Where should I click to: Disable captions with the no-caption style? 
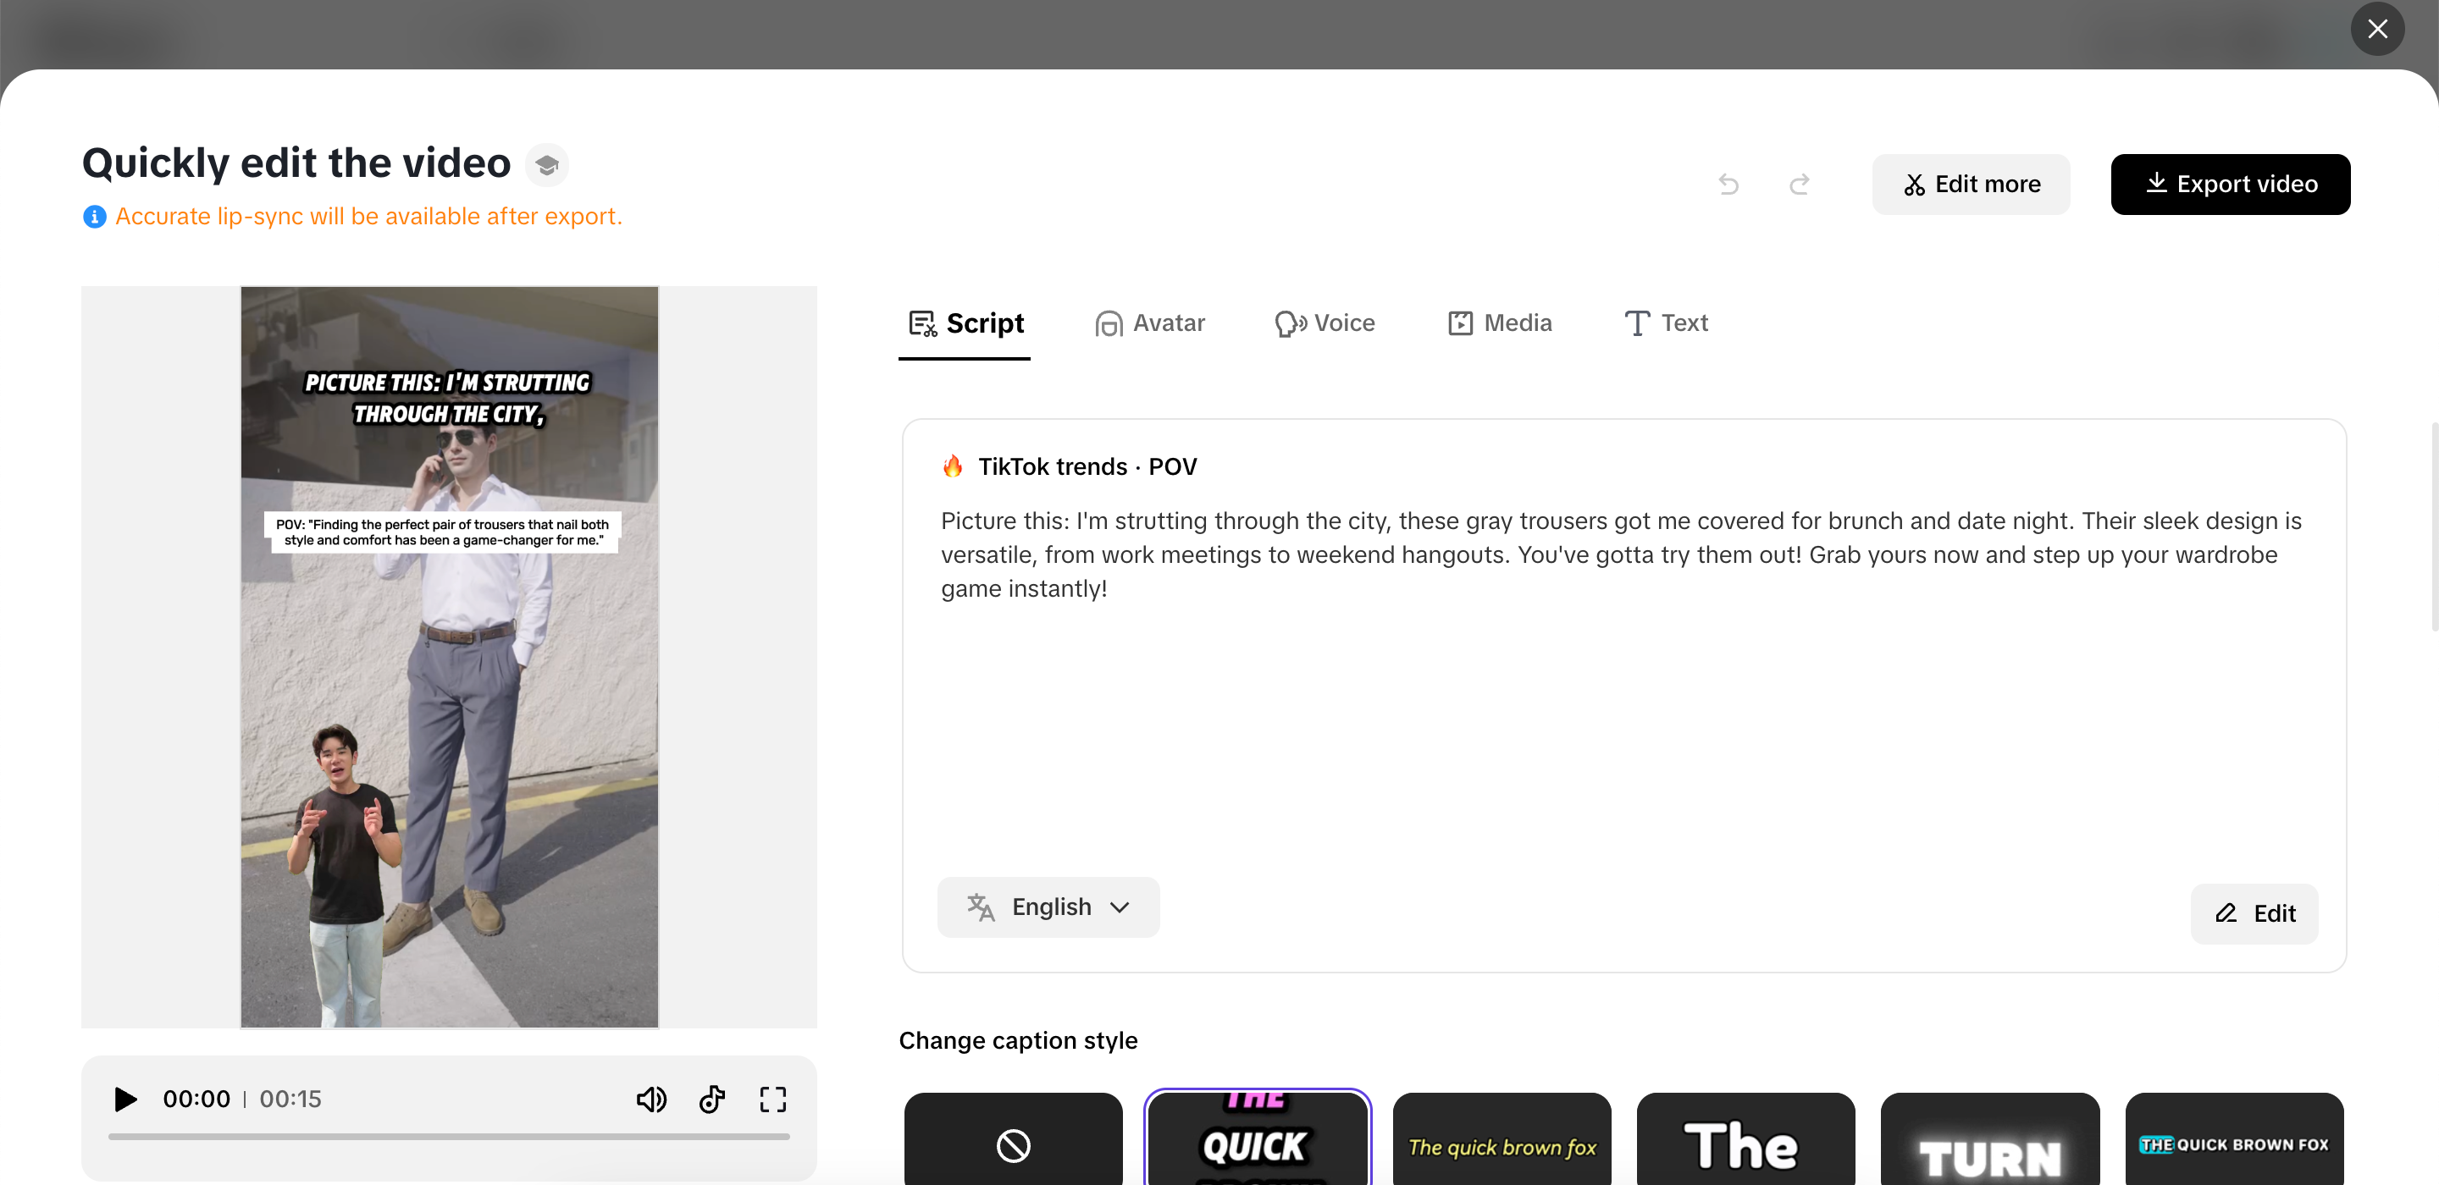point(1012,1144)
